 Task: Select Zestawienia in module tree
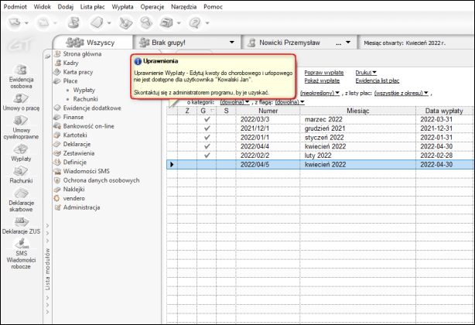coord(78,153)
